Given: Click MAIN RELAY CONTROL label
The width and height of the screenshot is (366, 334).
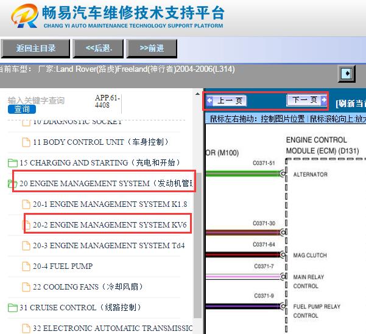Looking at the screenshot, I should [309, 282].
